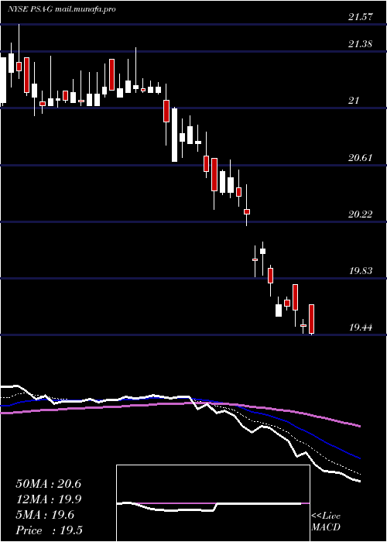Click the <<Live MACD label
Image resolution: width=387 pixels, height=542 pixels.
pos(326,522)
